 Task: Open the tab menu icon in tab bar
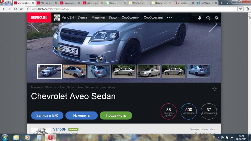[227, 3]
